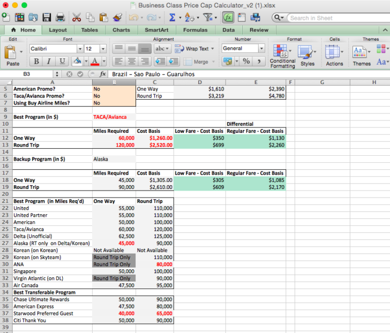Open the font color dropdown arrow
Screen dimensions: 390x333
(x=104, y=61)
